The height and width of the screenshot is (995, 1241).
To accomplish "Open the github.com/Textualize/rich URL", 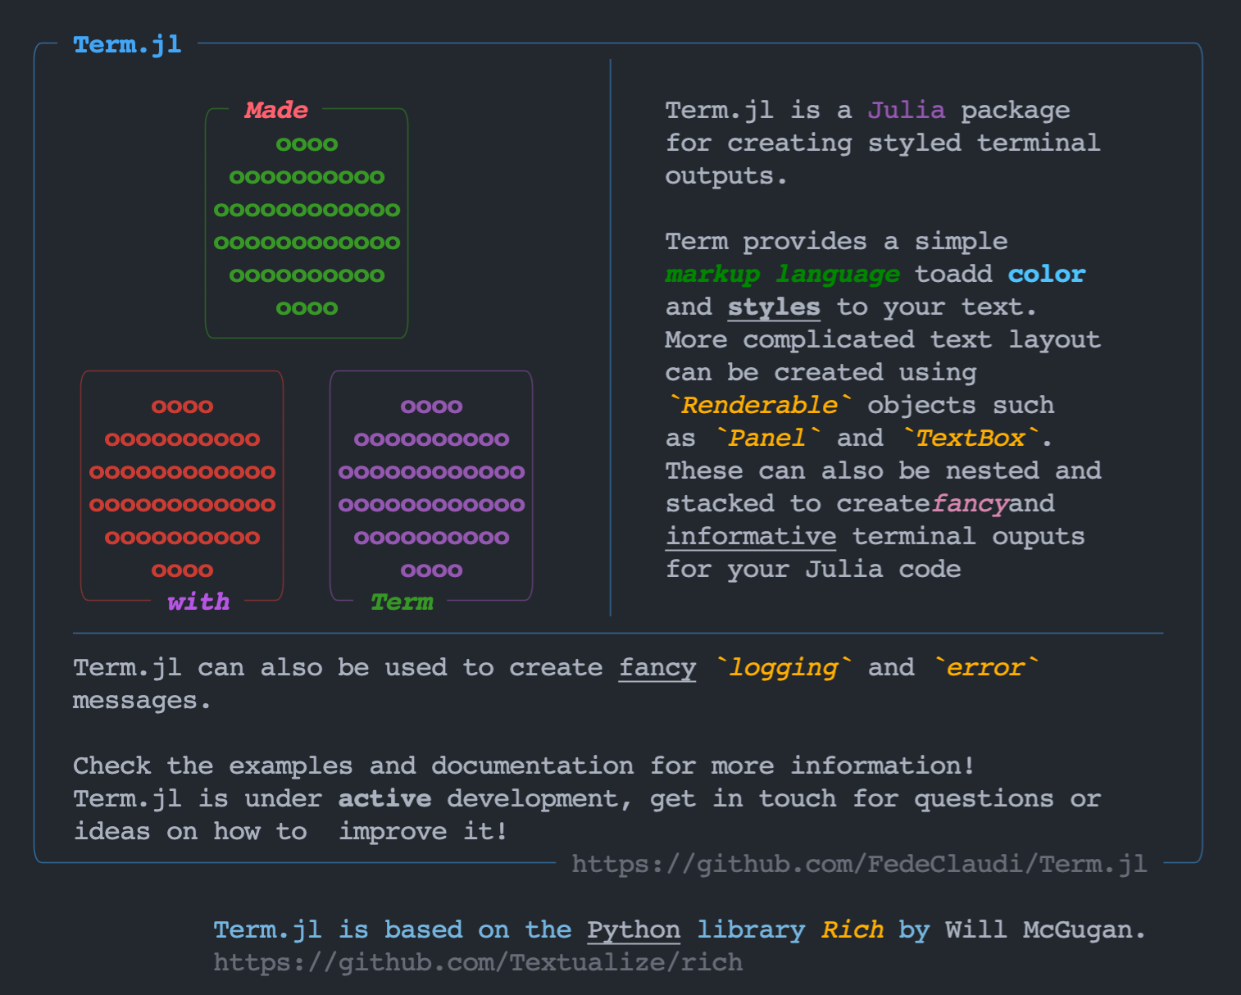I will coord(478,962).
